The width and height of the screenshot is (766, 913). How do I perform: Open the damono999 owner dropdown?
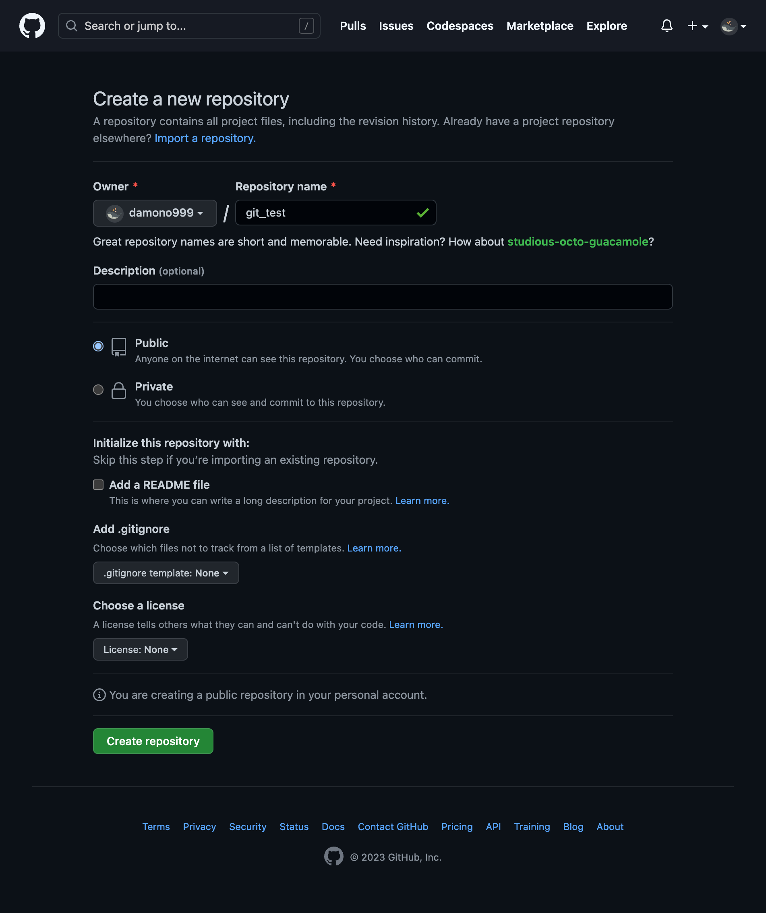click(155, 213)
